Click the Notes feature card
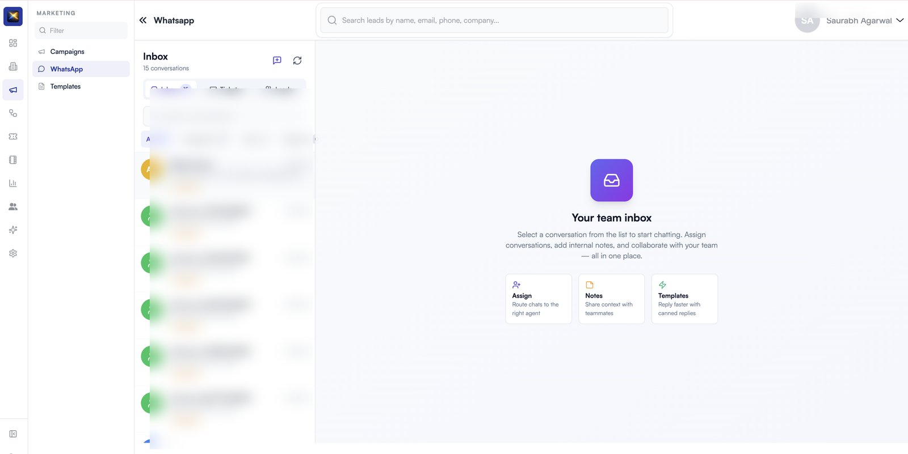Image resolution: width=908 pixels, height=454 pixels. tap(612, 299)
